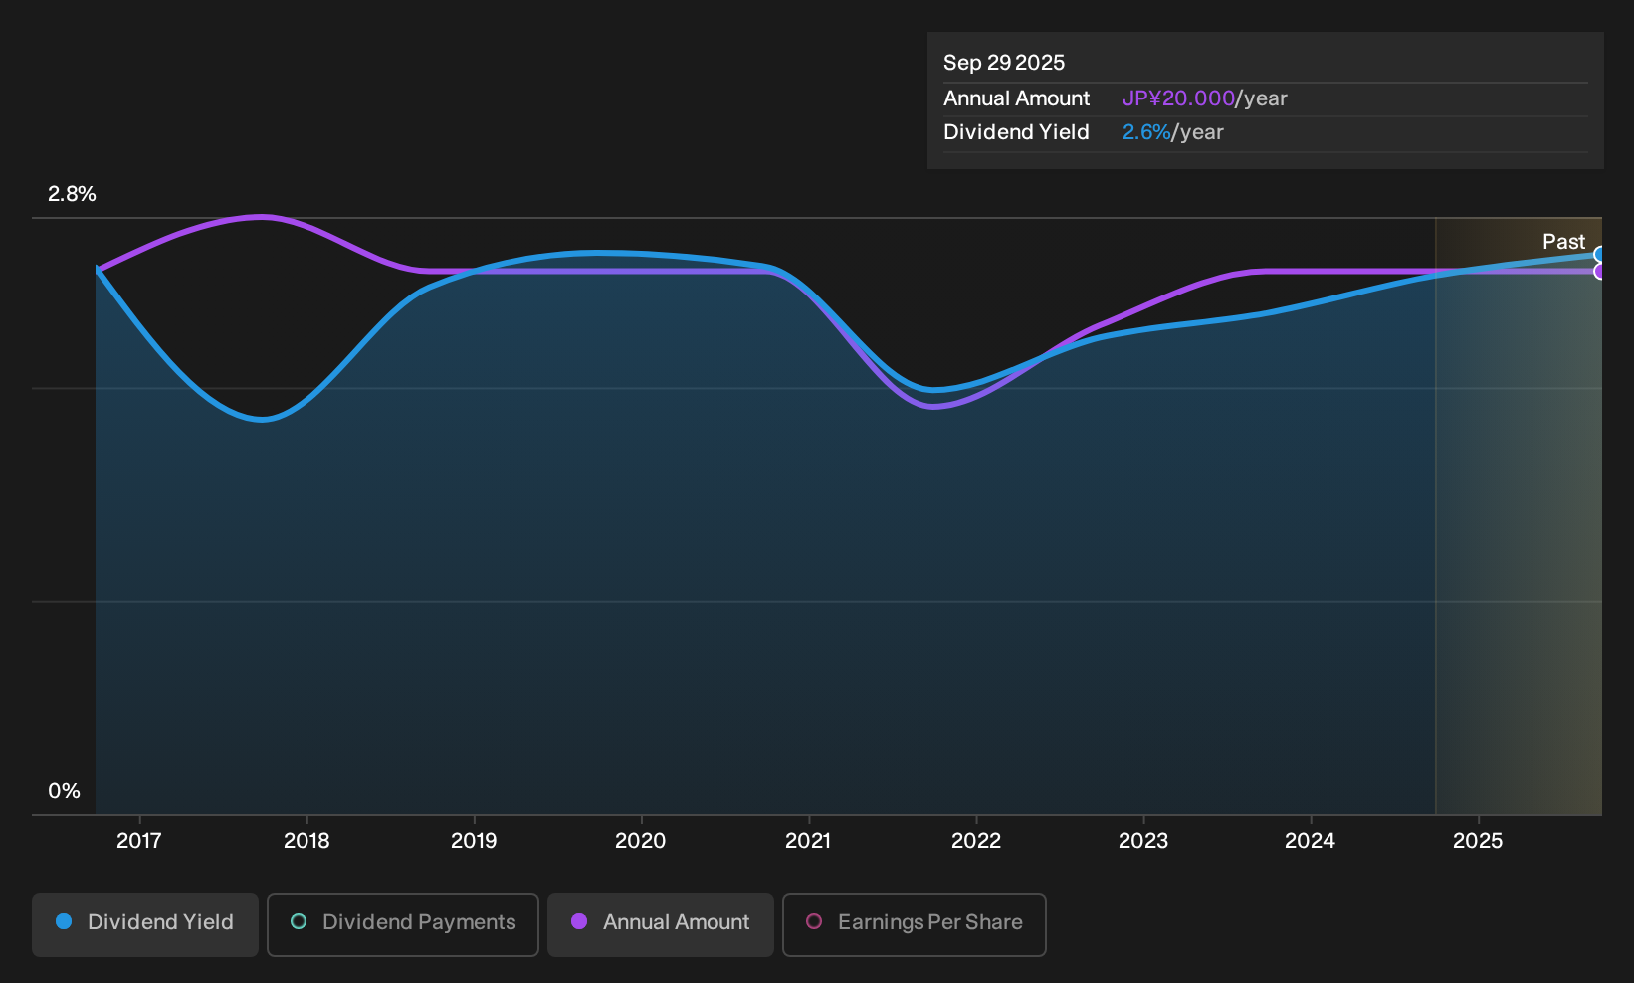The image size is (1634, 983).
Task: Select the blue endpoint marker on yield line
Action: (1600, 255)
